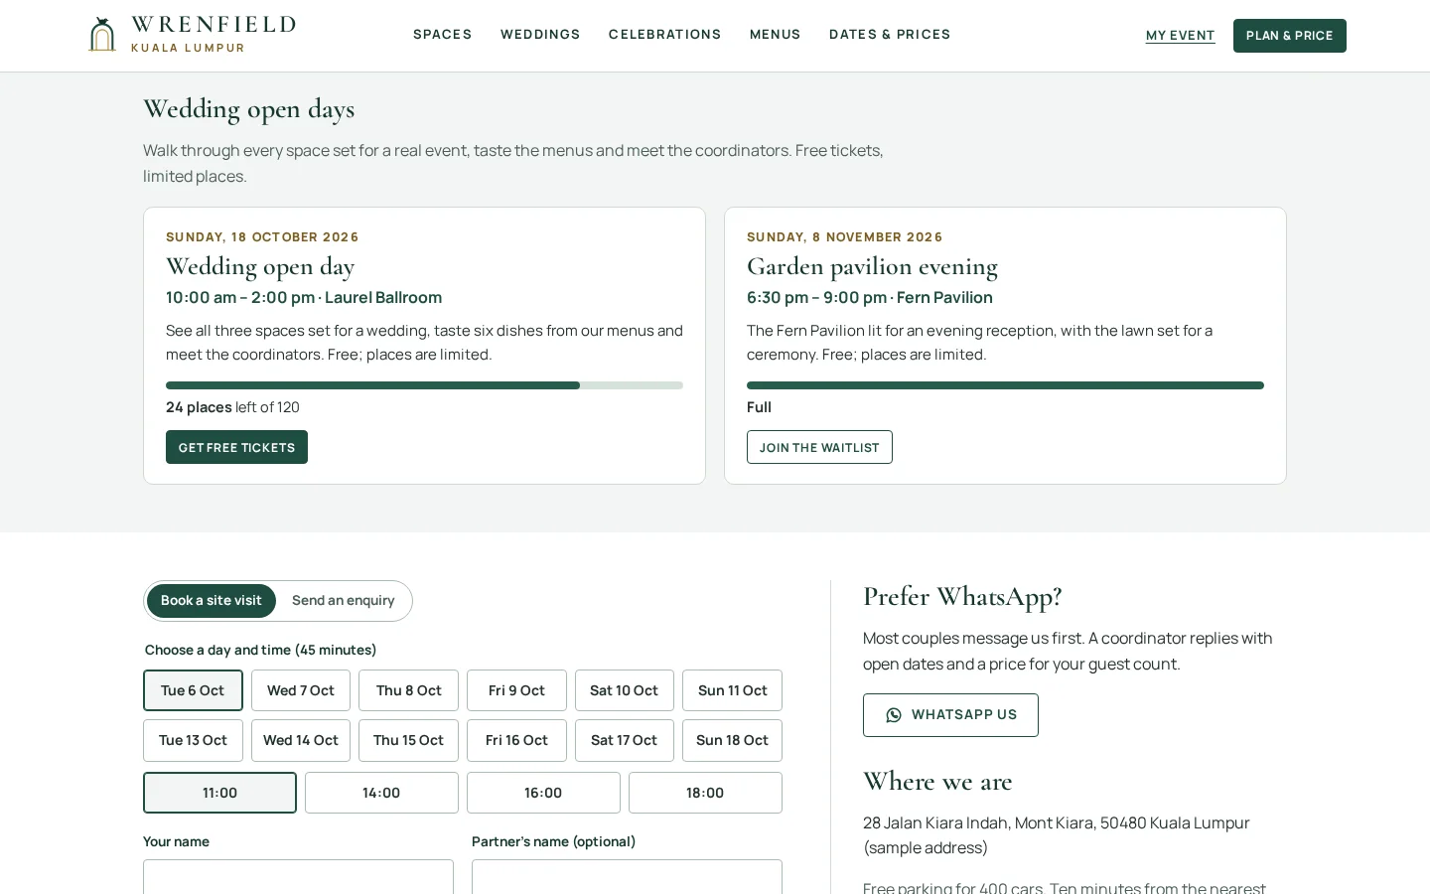Choose Sat 10 Oct date option

pyautogui.click(x=625, y=690)
